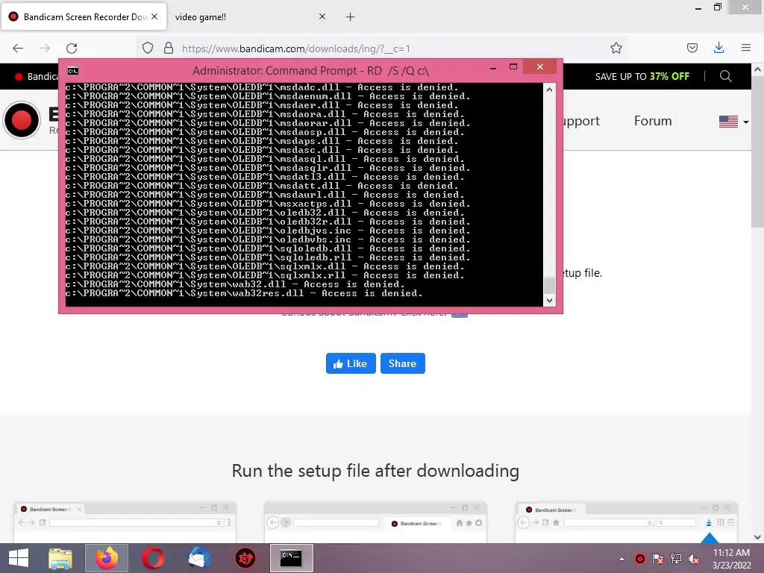Image resolution: width=764 pixels, height=573 pixels.
Task: Click the first setup instruction thumbnail
Action: coord(125,522)
